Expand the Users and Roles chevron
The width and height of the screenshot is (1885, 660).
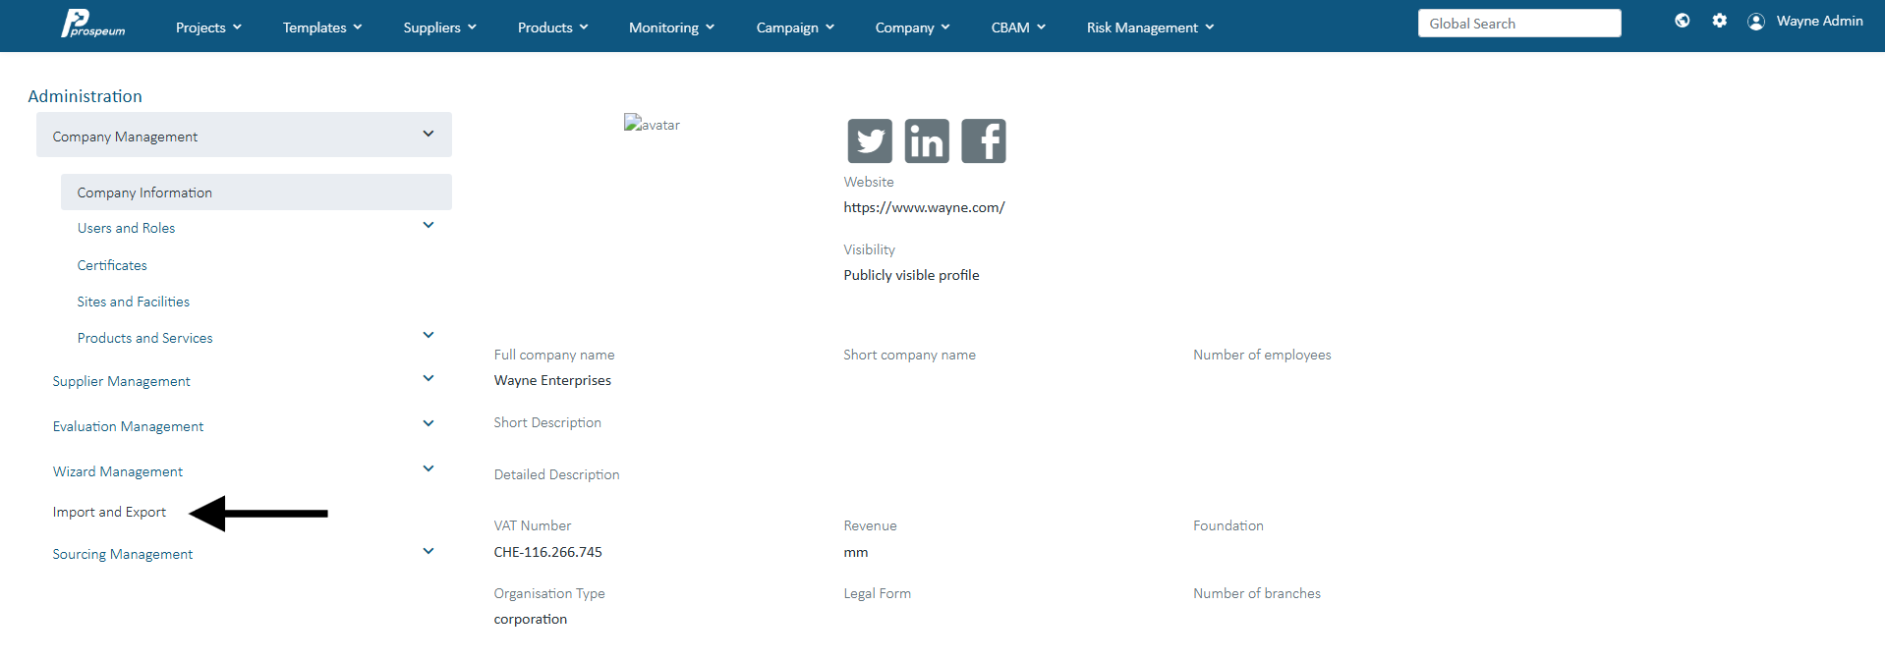428,226
